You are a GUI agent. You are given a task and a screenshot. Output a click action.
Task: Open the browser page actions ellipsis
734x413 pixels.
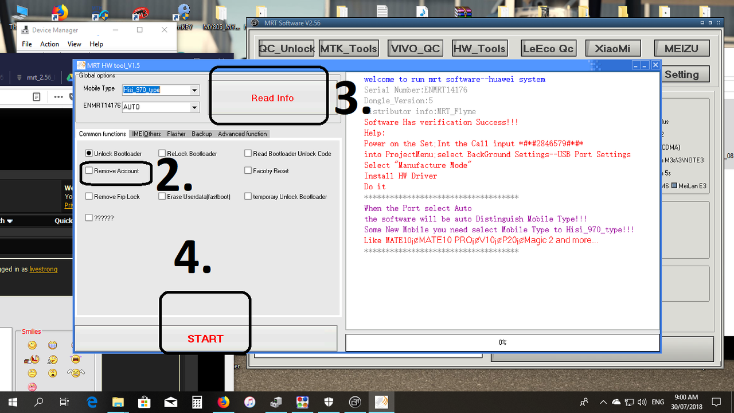[58, 96]
